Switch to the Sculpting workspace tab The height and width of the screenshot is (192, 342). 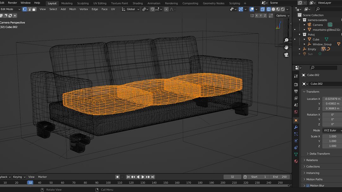83,3
